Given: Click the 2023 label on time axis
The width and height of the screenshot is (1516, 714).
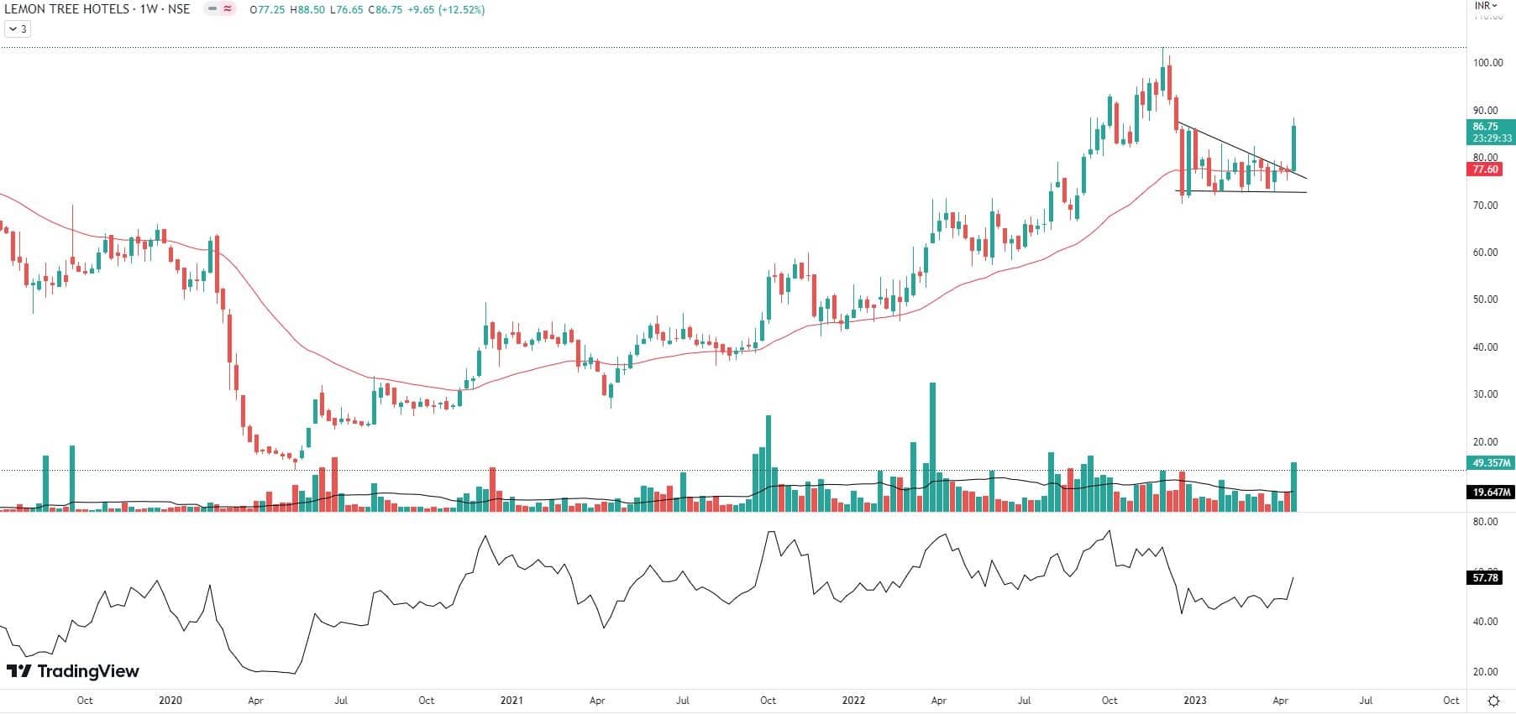Looking at the screenshot, I should 1194,701.
